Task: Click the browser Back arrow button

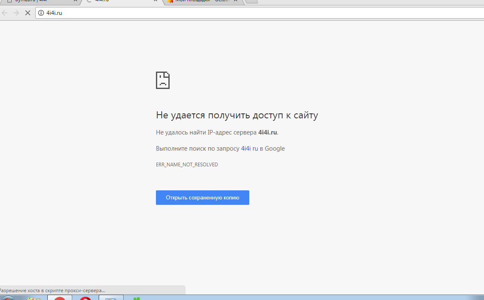Action: pyautogui.click(x=5, y=13)
